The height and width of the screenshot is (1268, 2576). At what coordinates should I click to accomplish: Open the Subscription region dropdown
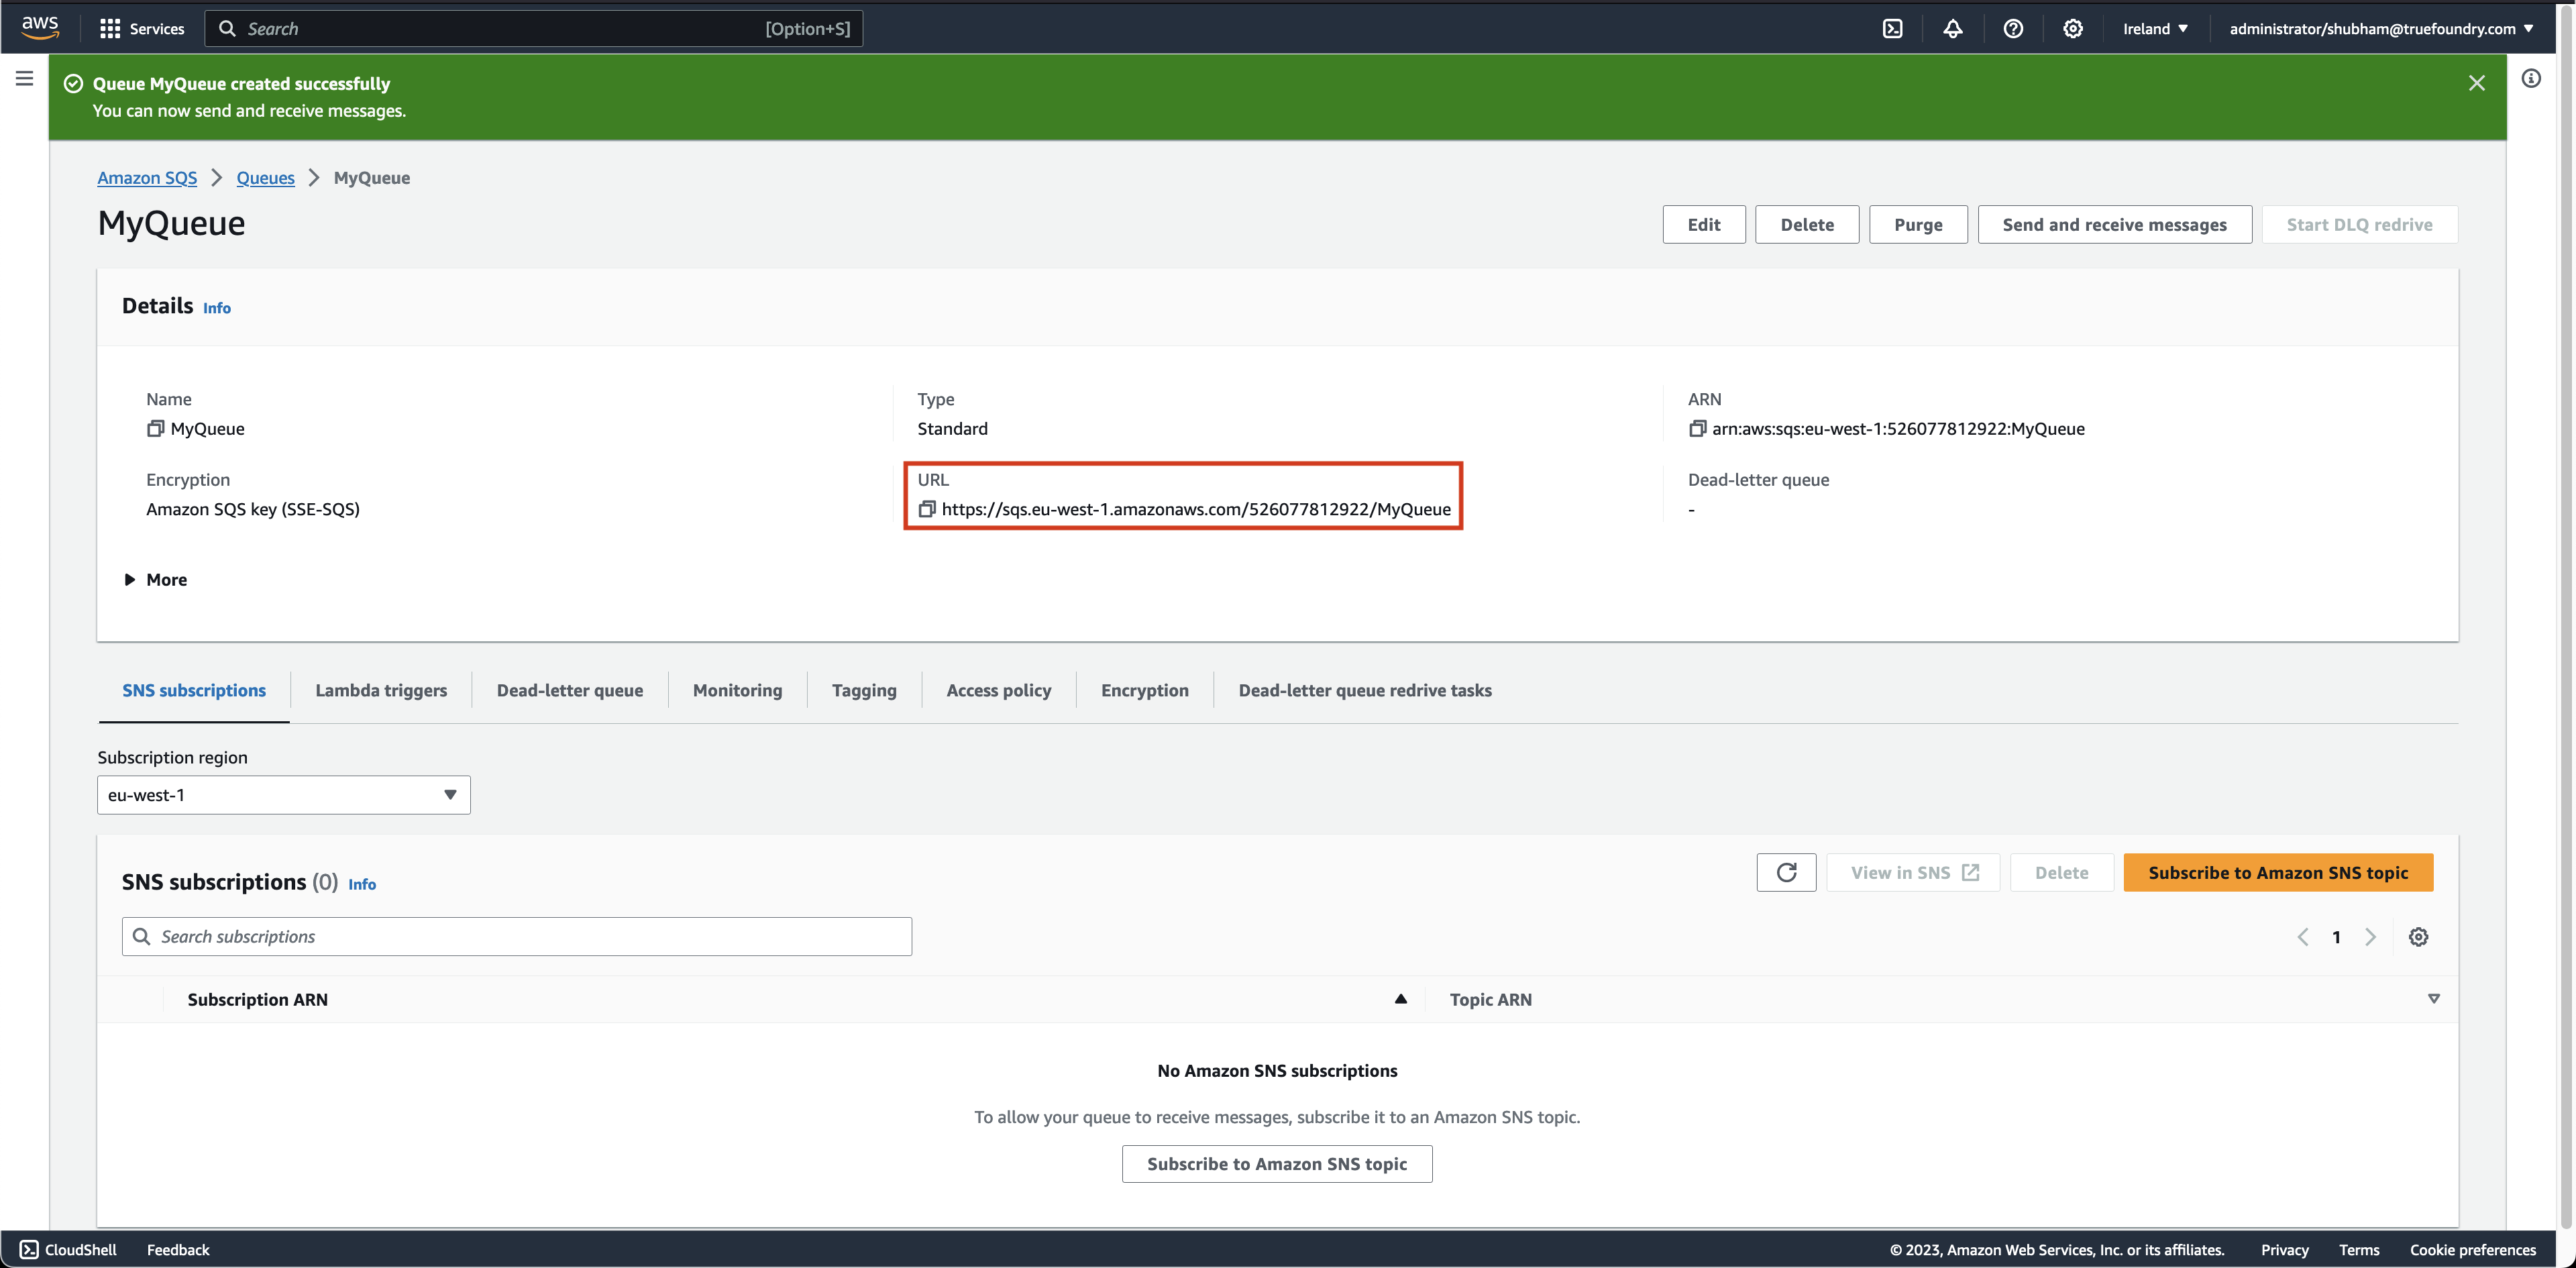(x=283, y=795)
